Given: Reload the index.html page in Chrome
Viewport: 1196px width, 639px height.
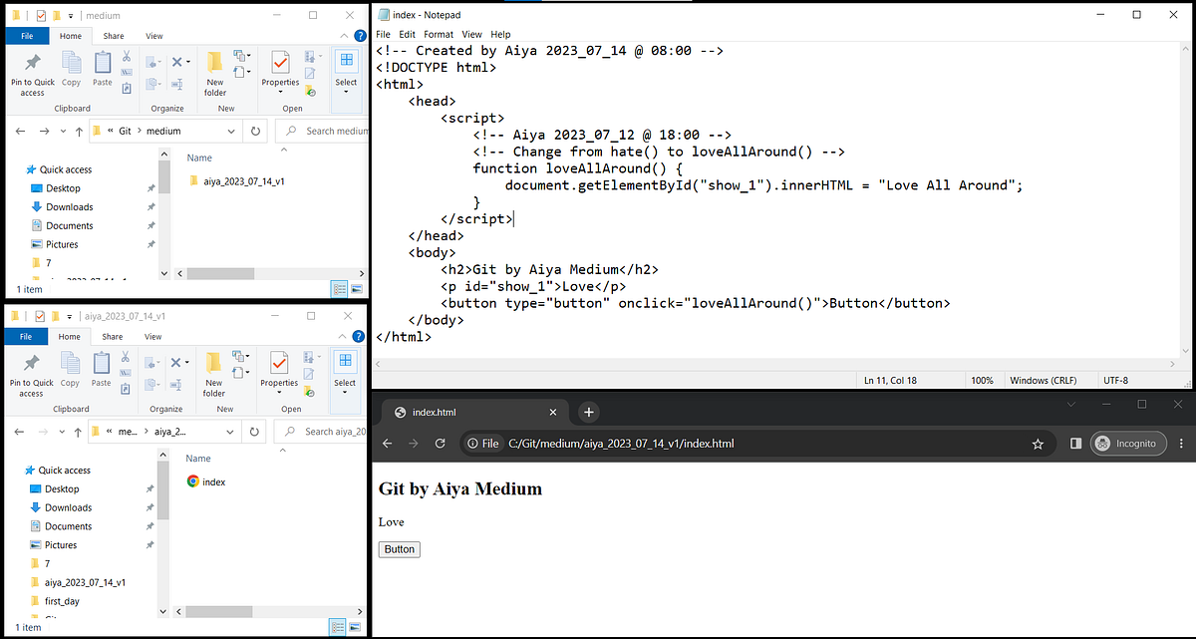Looking at the screenshot, I should click(440, 444).
